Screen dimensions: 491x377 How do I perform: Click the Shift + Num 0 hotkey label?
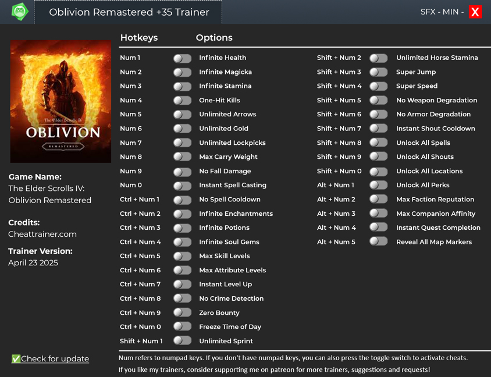click(339, 171)
